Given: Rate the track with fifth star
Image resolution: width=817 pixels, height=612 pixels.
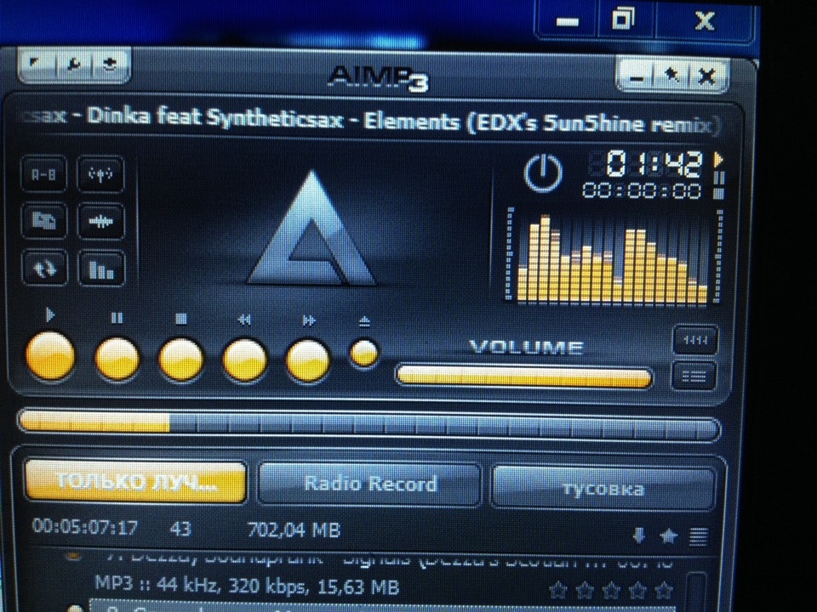Looking at the screenshot, I should pyautogui.click(x=664, y=591).
